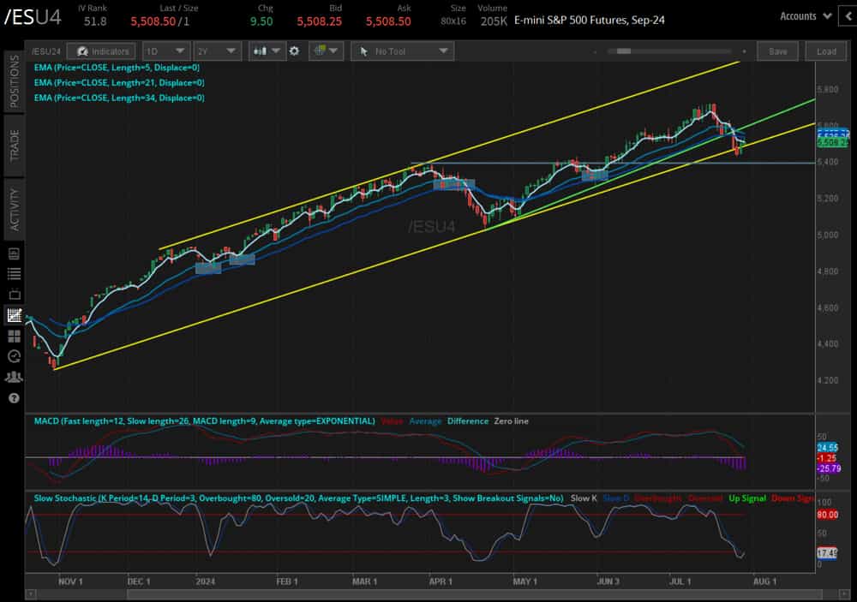Expand the 2Y range dropdown

pyautogui.click(x=218, y=51)
